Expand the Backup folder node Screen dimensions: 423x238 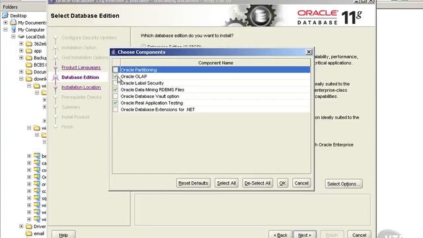click(x=21, y=58)
